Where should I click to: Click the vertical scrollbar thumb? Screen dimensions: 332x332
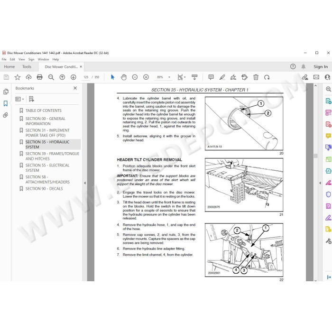(x=315, y=156)
